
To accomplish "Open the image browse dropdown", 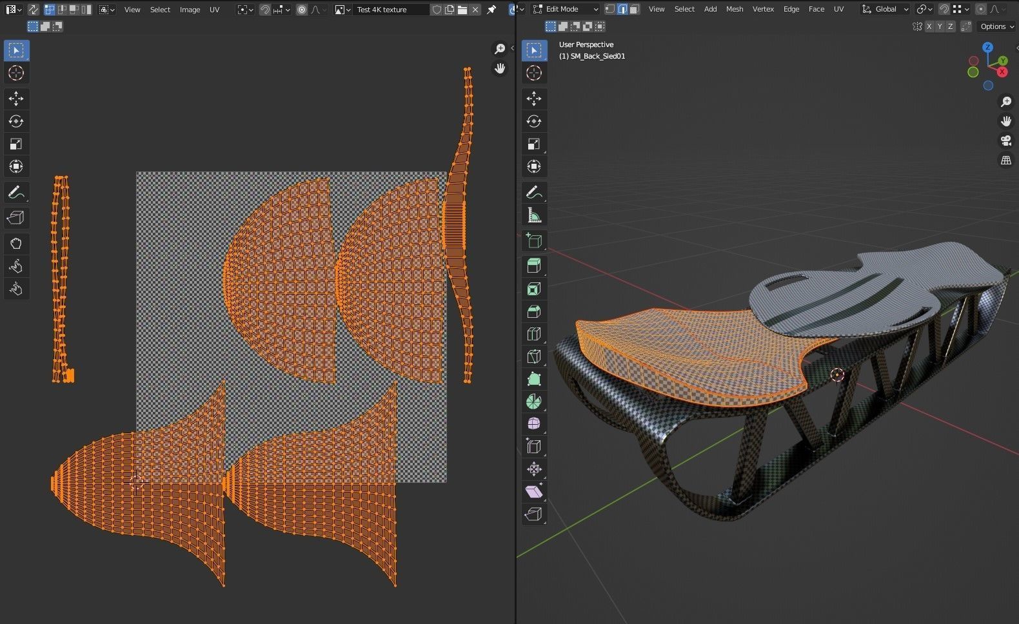I will coord(342,10).
